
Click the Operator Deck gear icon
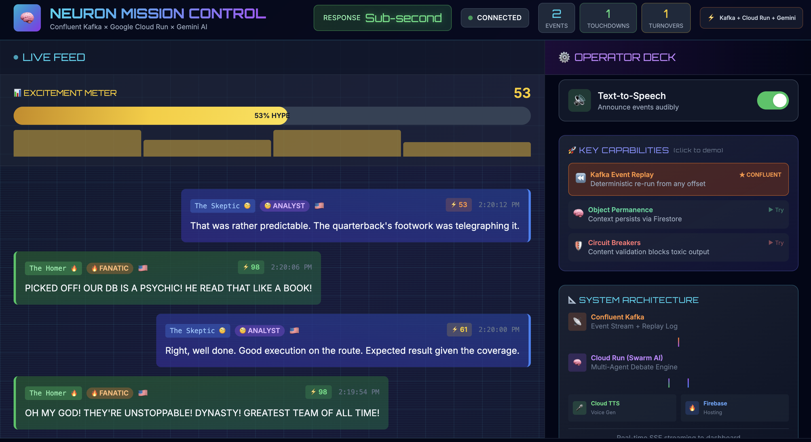point(564,57)
